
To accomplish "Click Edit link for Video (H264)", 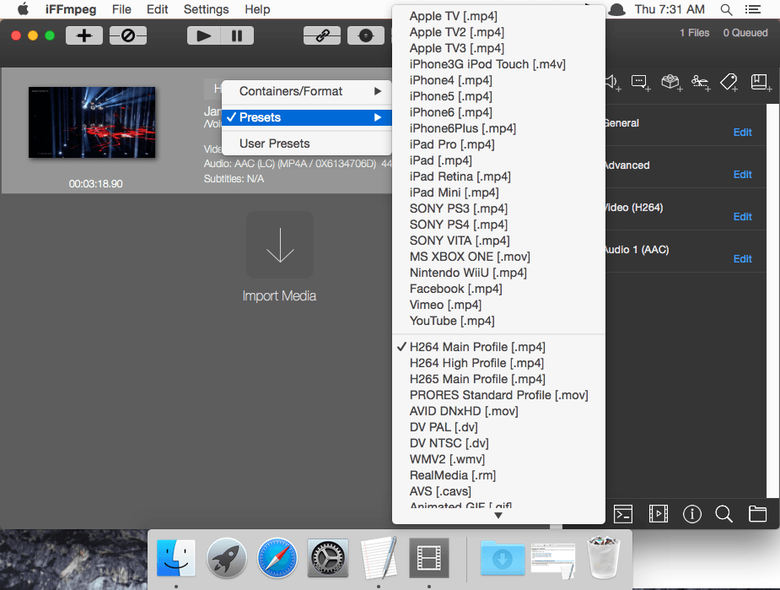I will pos(742,217).
